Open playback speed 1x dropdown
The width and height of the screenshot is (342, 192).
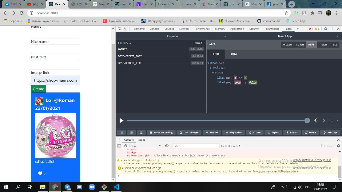click(x=334, y=120)
